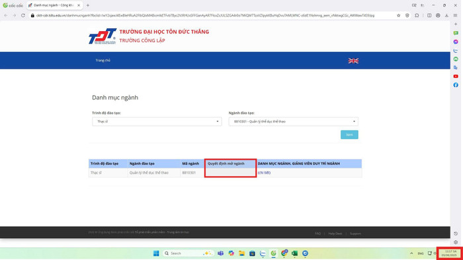
Task: Bookmark this page with the star icon
Action: click(398, 15)
